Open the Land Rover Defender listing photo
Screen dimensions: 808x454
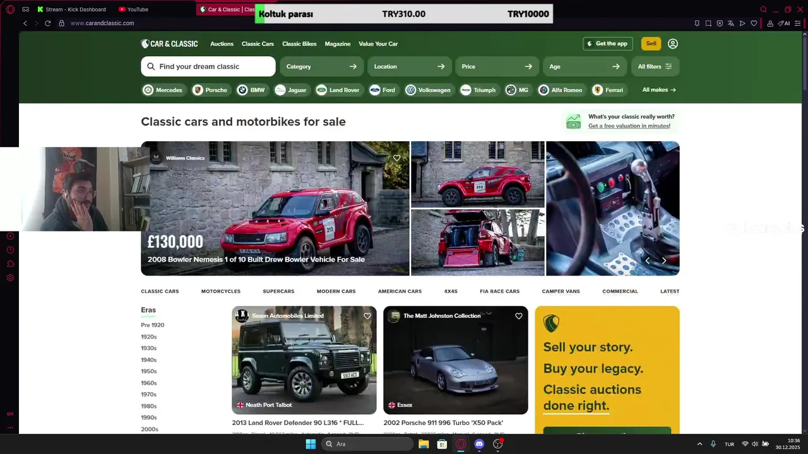click(x=304, y=360)
